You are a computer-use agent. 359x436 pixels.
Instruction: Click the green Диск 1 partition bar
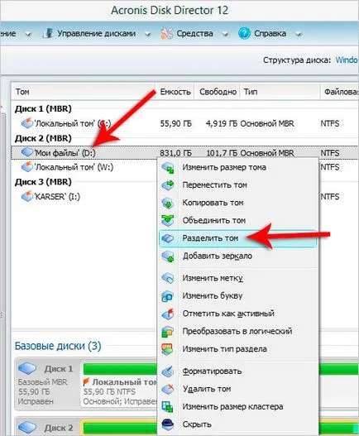point(120,369)
